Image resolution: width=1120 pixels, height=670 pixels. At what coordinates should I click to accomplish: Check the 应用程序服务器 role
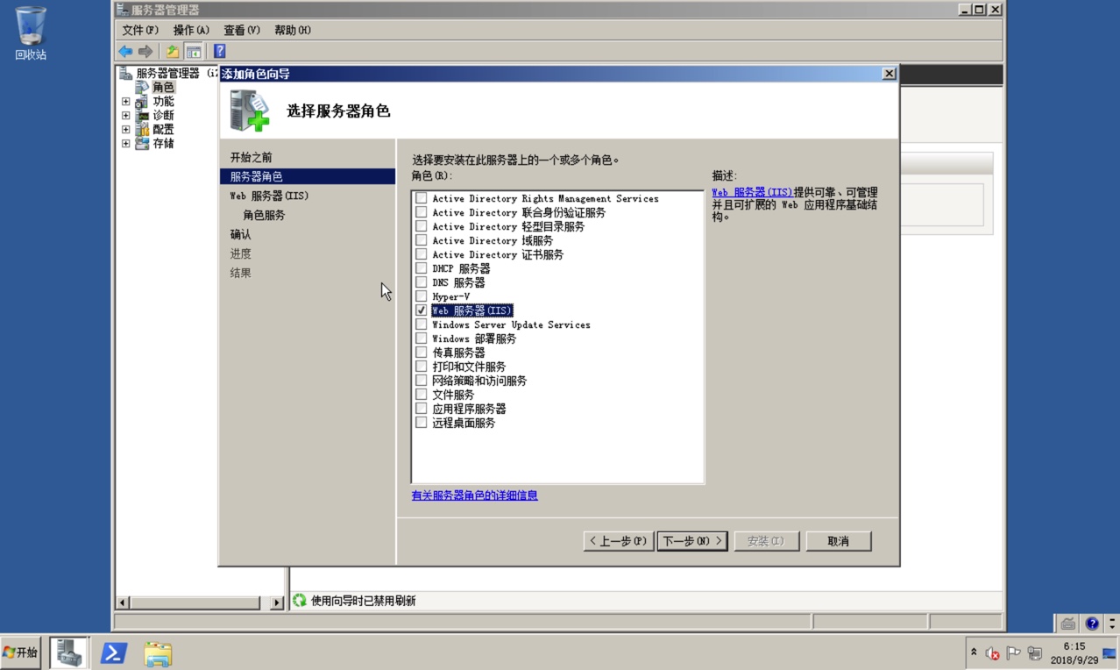[x=422, y=409]
